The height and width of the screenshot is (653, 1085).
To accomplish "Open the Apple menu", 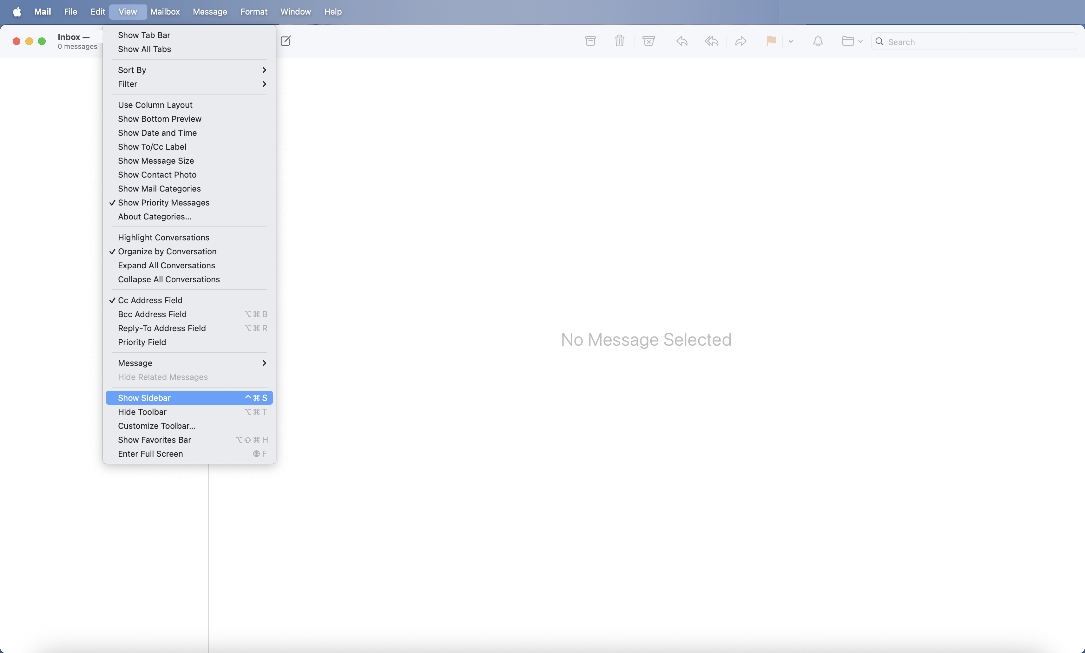I will (17, 12).
